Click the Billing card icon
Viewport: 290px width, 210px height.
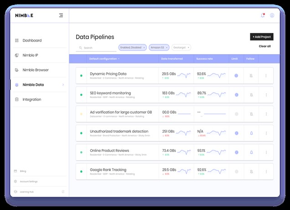point(16,171)
